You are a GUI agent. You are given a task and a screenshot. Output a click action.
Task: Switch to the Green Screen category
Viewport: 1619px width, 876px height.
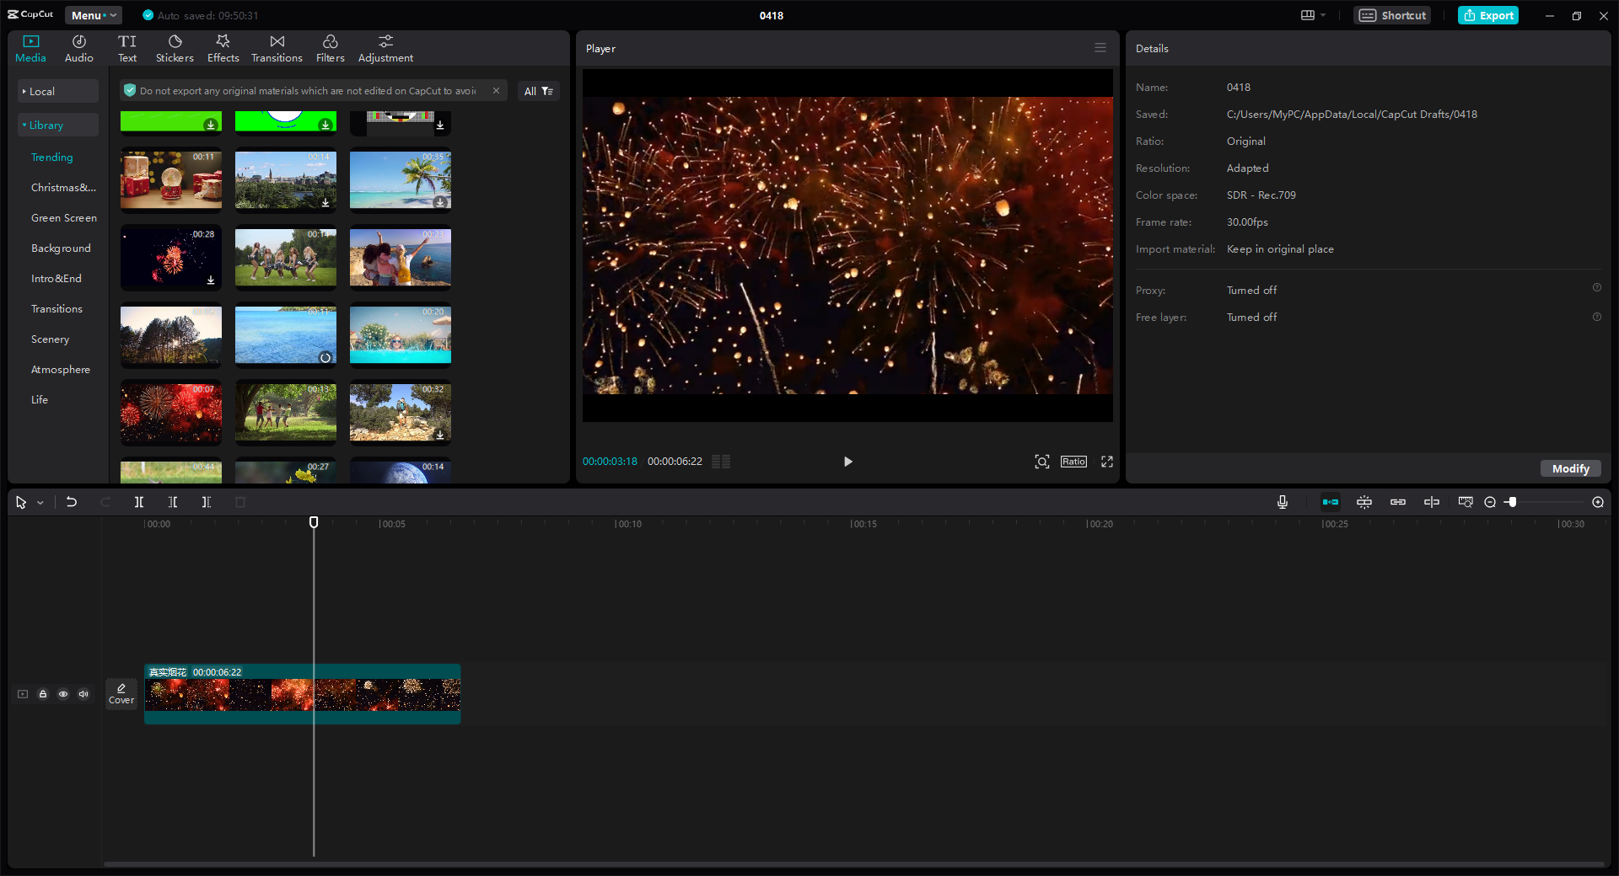tap(63, 217)
